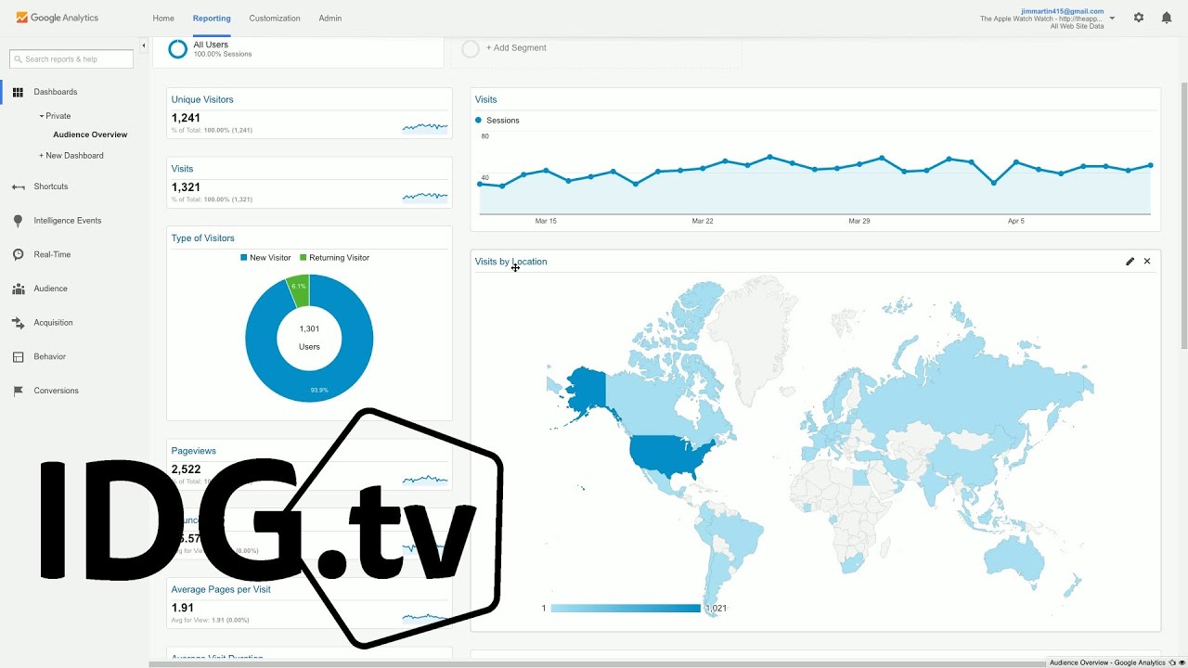Open the Admin tab

pos(330,18)
